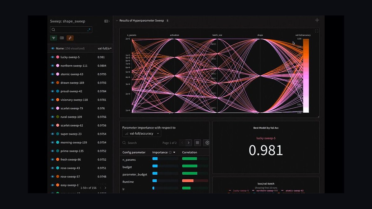Hide the proud-sweep-42 run

tap(52, 91)
